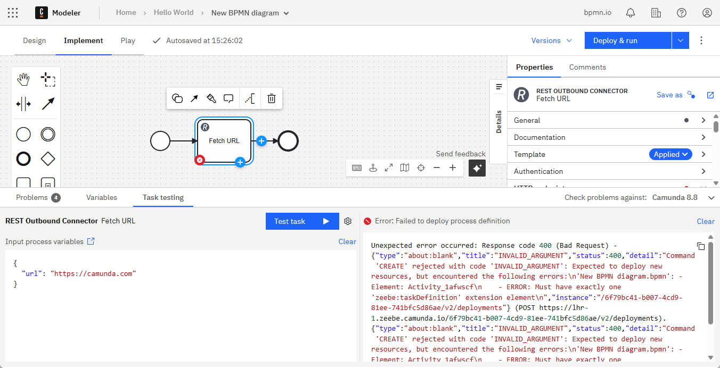Select the Hand tool in palette

23,80
